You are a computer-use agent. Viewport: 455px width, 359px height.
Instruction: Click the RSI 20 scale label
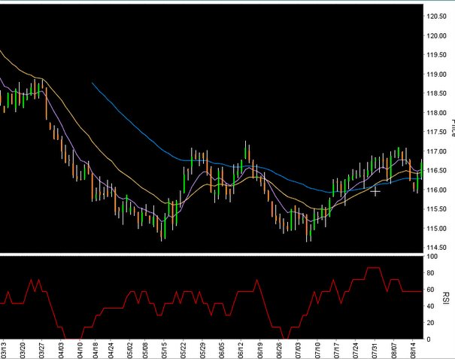coord(430,323)
